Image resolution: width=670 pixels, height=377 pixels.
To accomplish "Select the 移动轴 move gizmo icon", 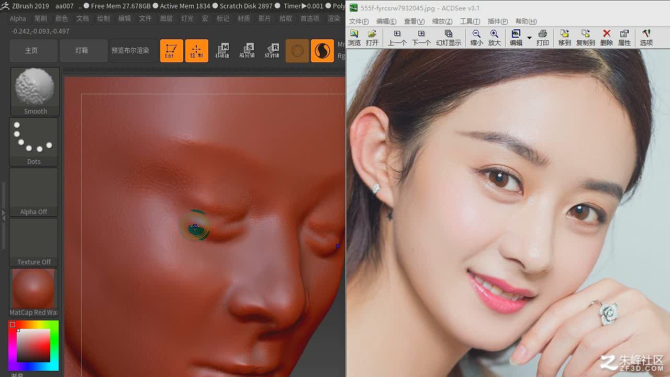I will point(222,51).
